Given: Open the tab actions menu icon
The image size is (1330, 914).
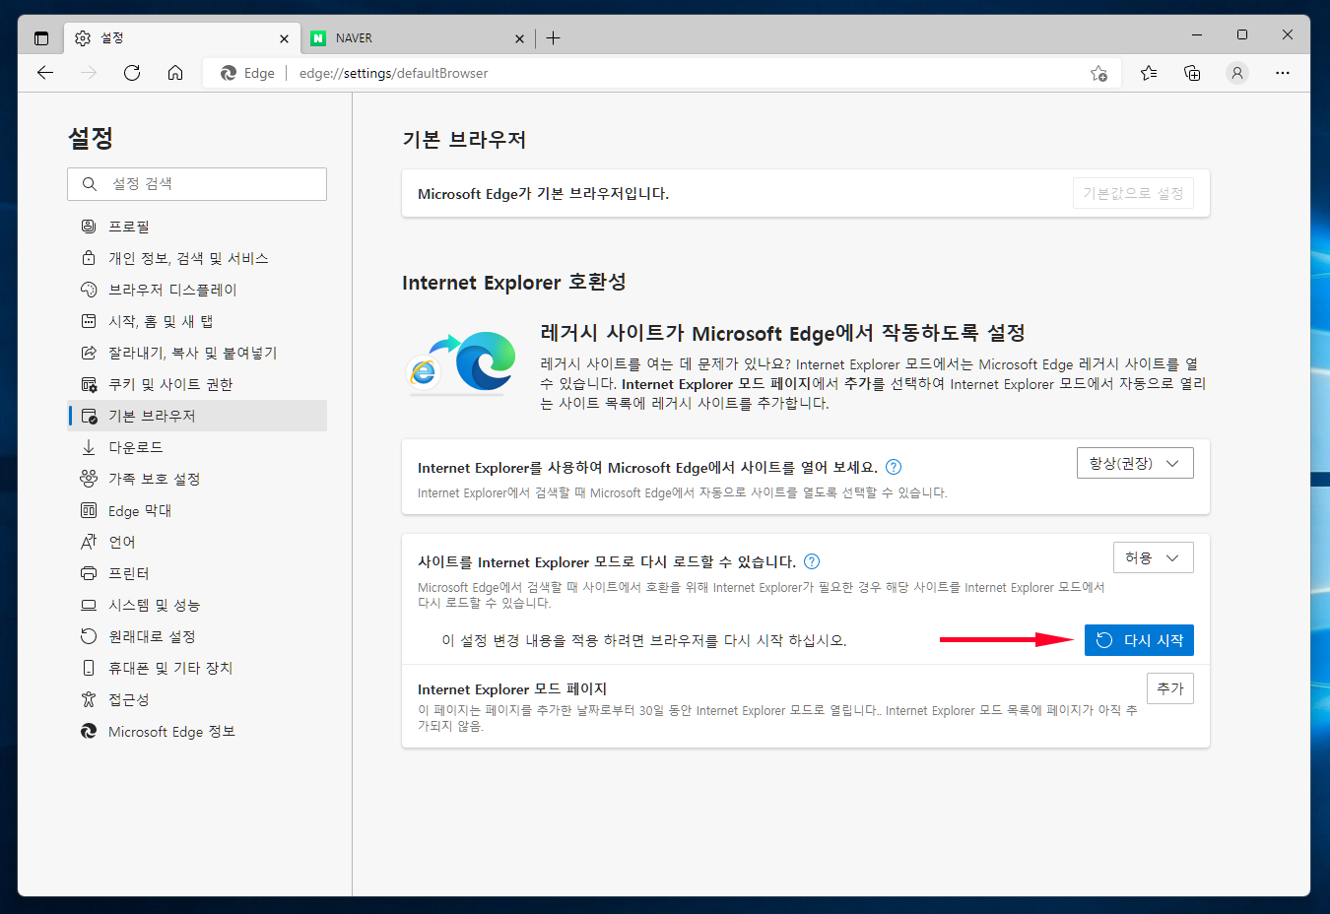Looking at the screenshot, I should click(x=41, y=38).
